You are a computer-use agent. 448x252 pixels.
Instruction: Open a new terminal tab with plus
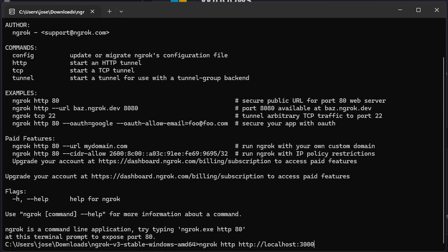tap(109, 12)
